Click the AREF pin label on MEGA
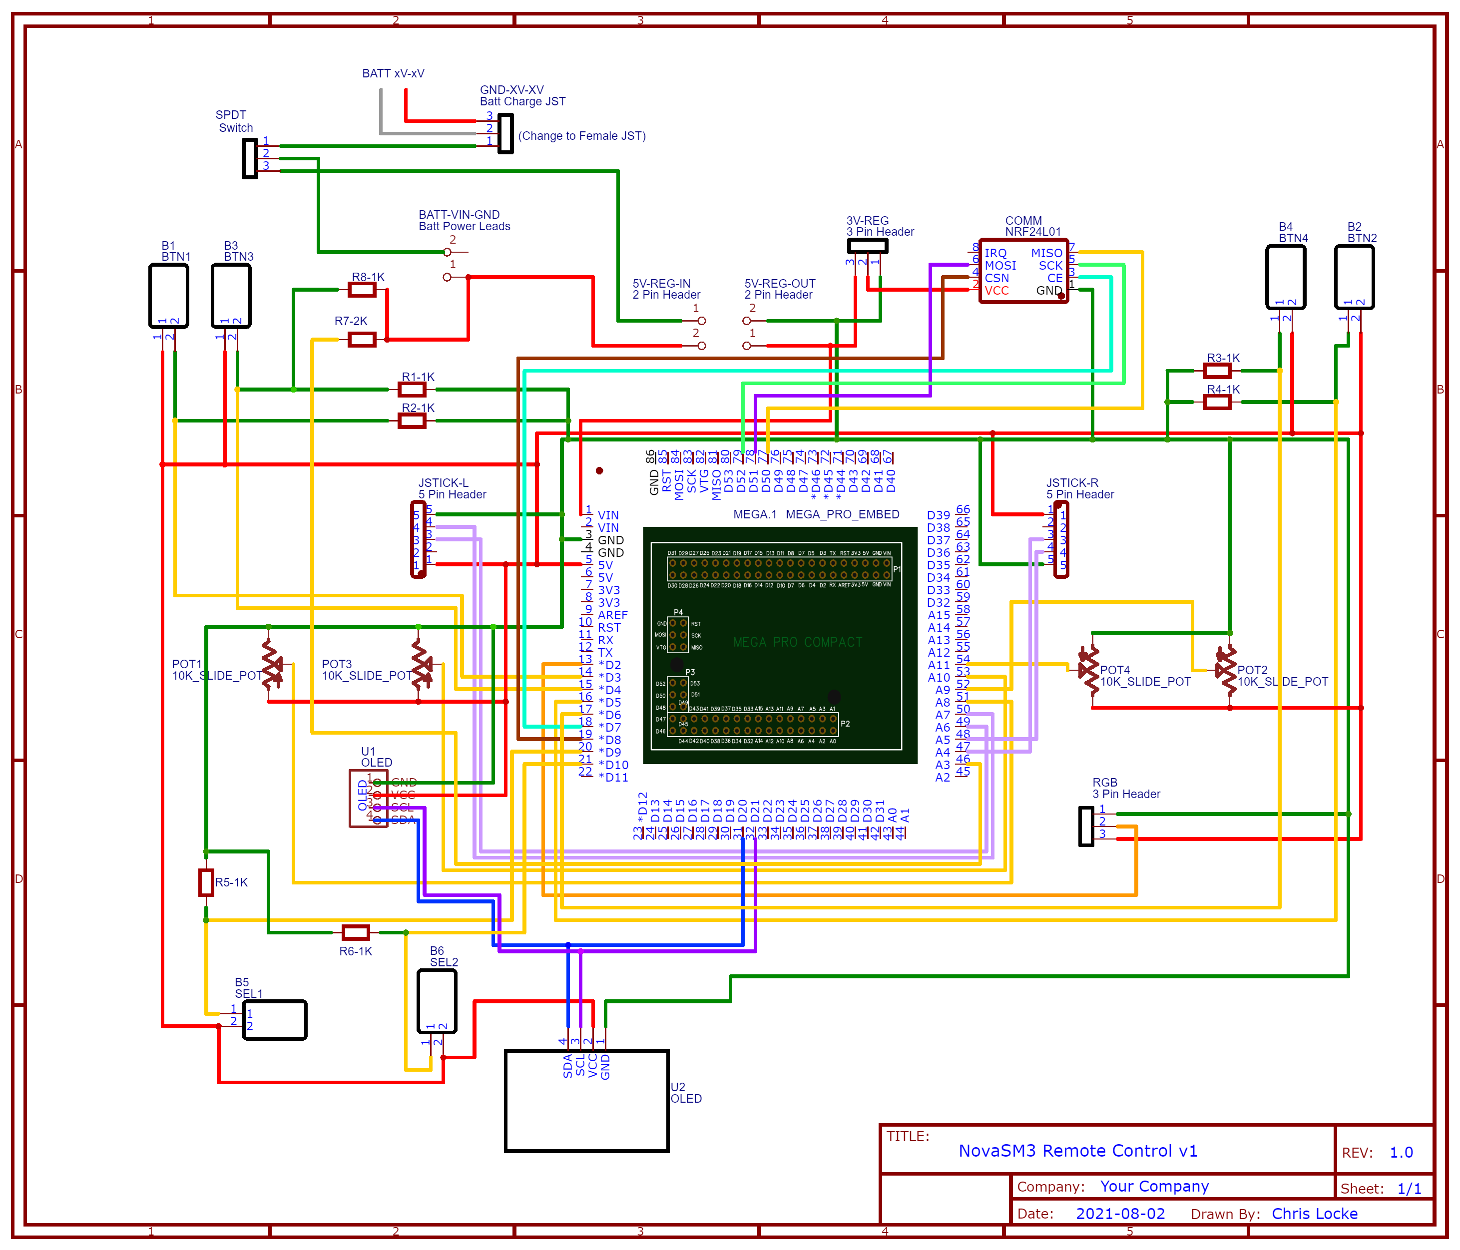 click(x=612, y=615)
